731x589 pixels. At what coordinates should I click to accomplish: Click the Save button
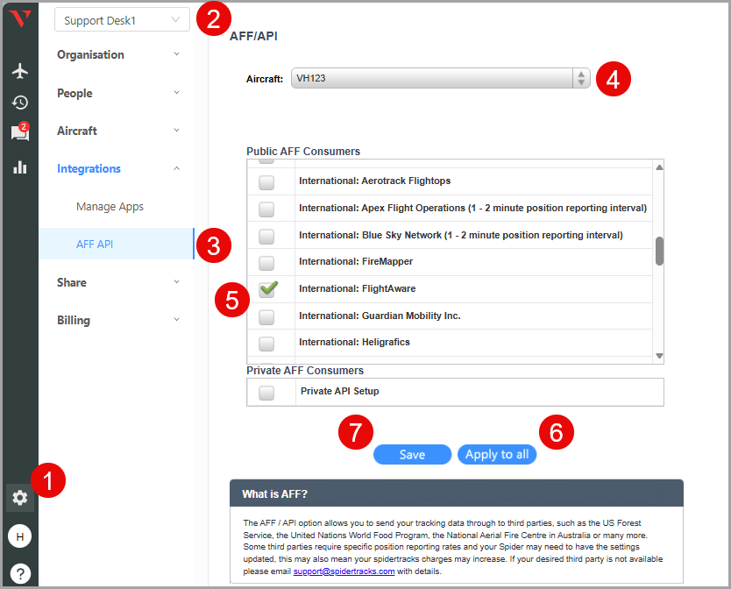coord(412,455)
